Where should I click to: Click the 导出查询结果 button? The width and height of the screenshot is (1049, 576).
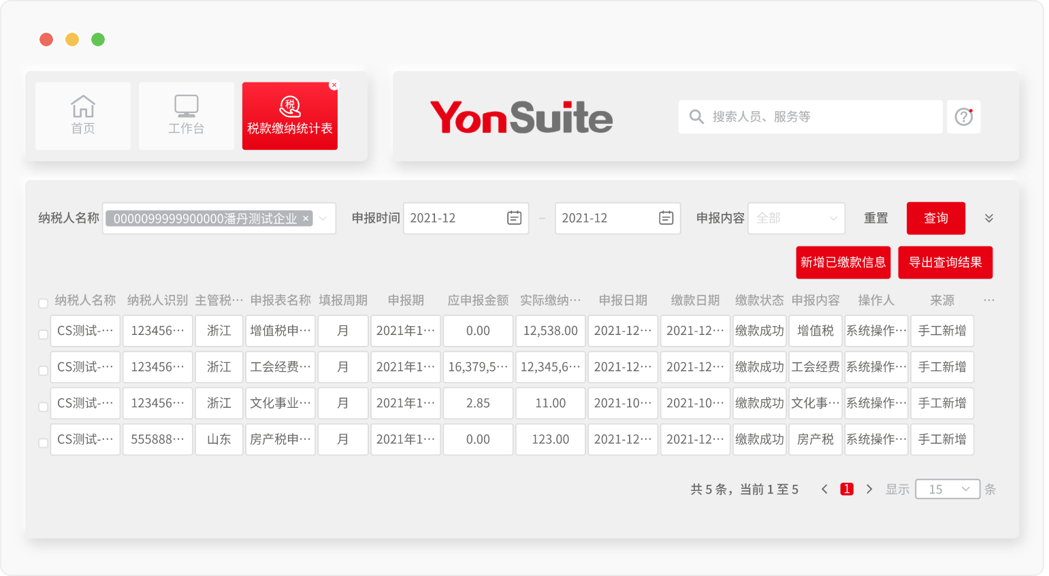[x=945, y=262]
